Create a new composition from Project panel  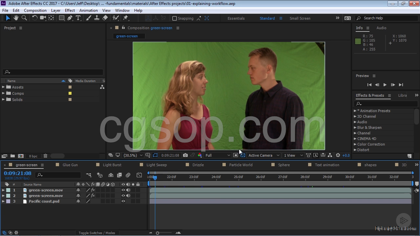click(x=21, y=156)
